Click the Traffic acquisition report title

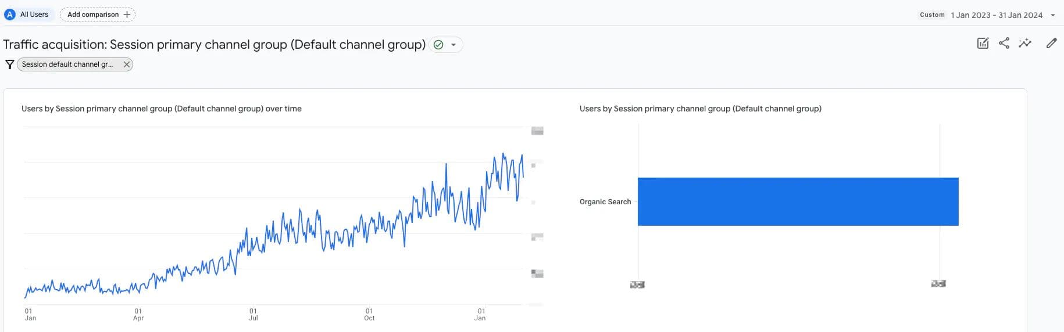[x=214, y=45]
